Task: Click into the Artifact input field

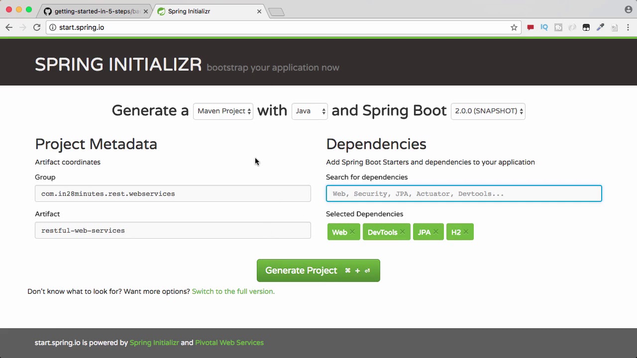Action: pos(173,230)
